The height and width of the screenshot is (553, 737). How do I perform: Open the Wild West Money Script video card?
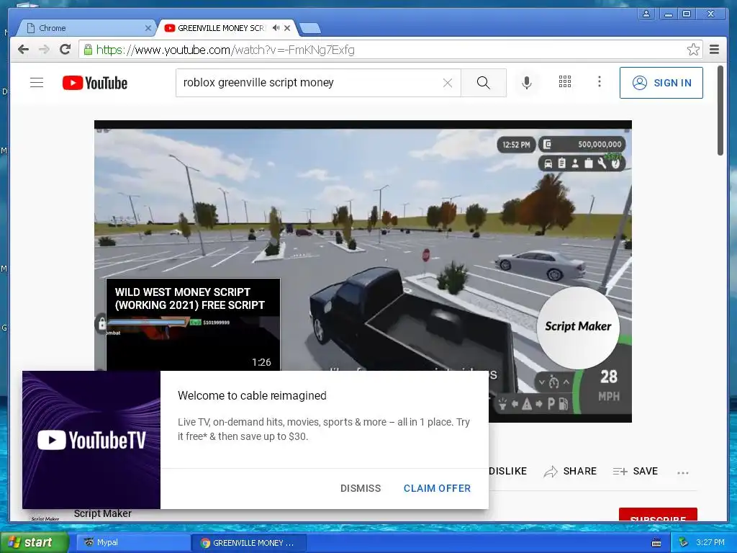point(193,325)
